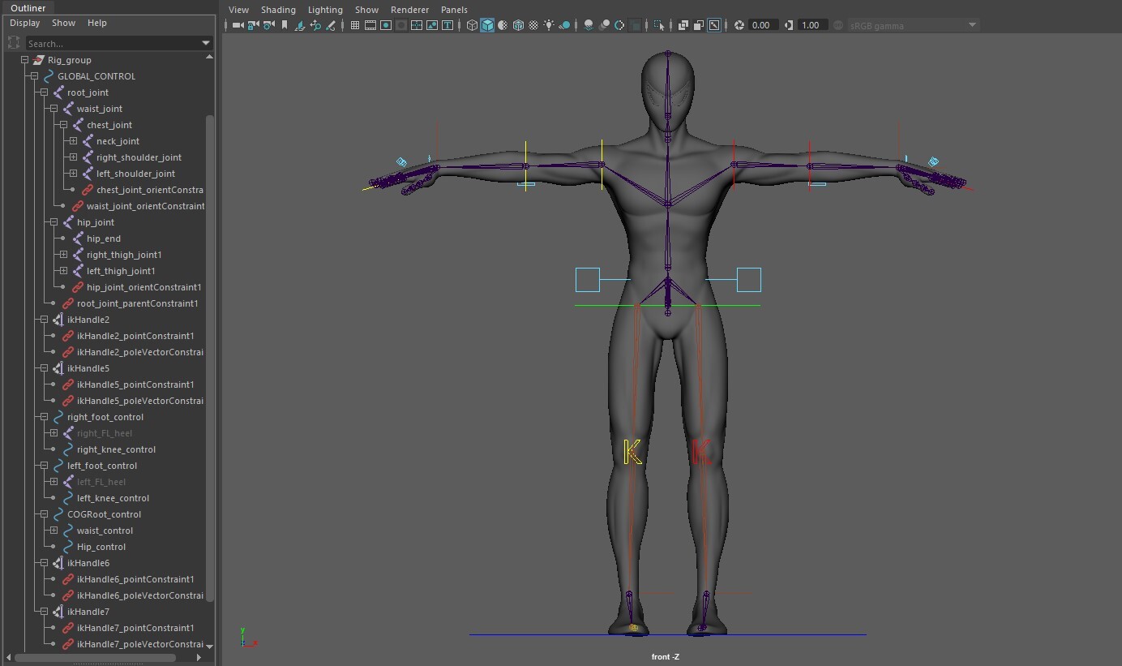Click the camera bookmarks icon
This screenshot has height=666, width=1122.
point(284,25)
